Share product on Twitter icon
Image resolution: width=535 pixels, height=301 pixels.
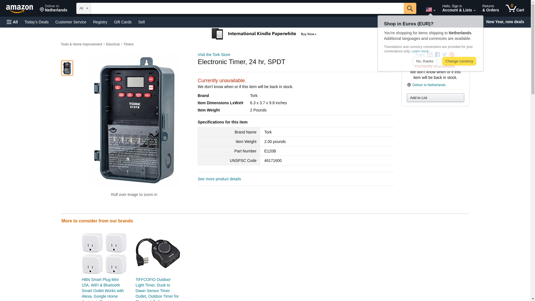[444, 55]
